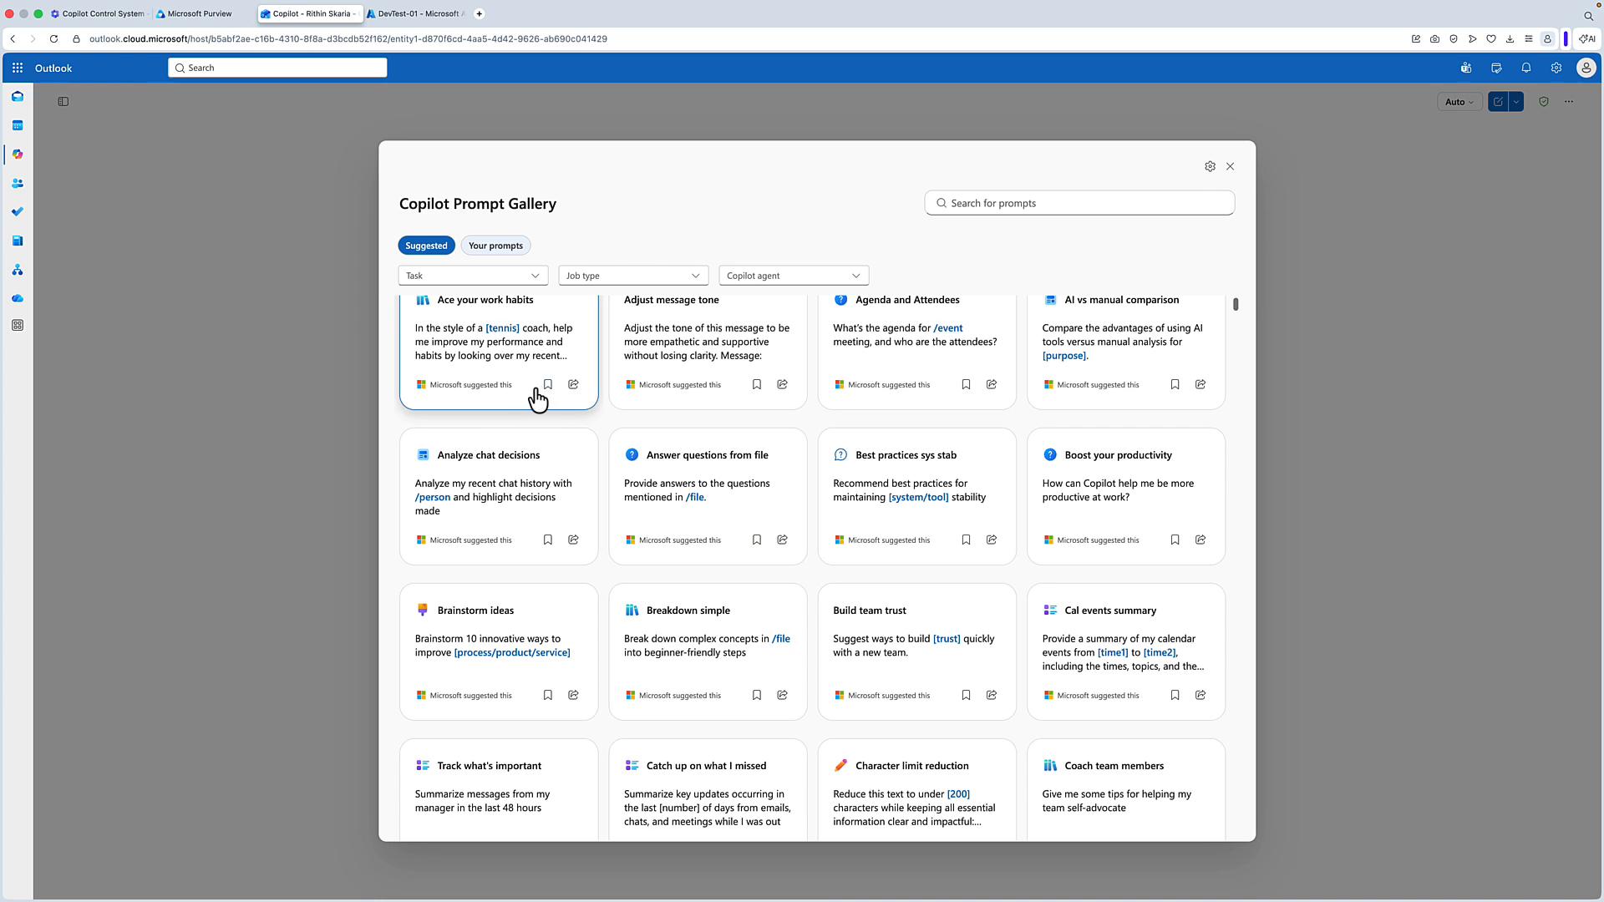This screenshot has height=902, width=1604.
Task: Open Teams chat from the header
Action: tap(1465, 68)
